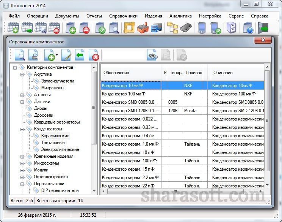This screenshot has width=282, height=222.
Task: Open the Сервис menu
Action: click(236, 16)
